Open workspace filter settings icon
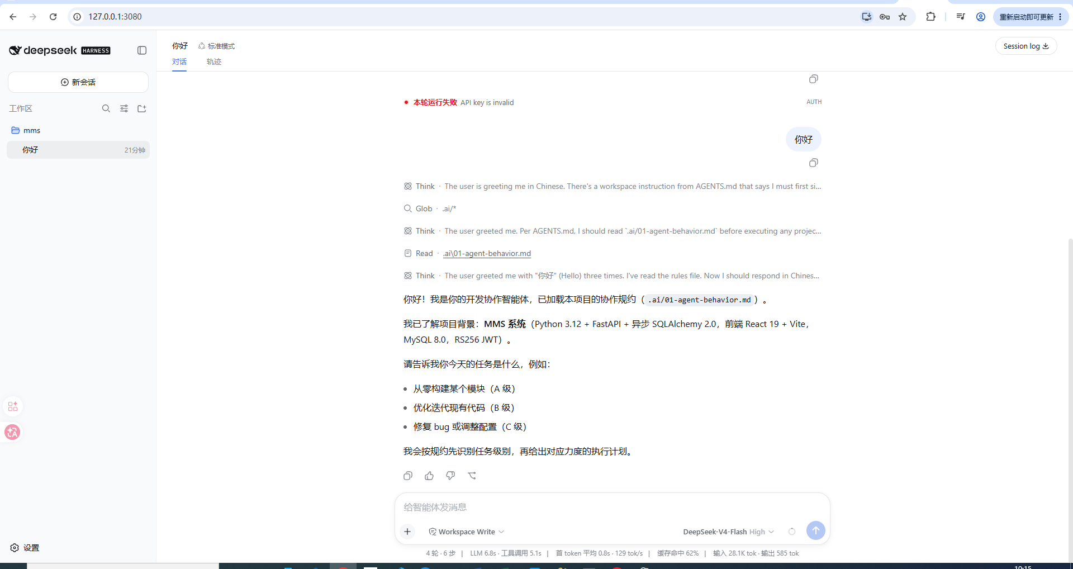 (124, 108)
